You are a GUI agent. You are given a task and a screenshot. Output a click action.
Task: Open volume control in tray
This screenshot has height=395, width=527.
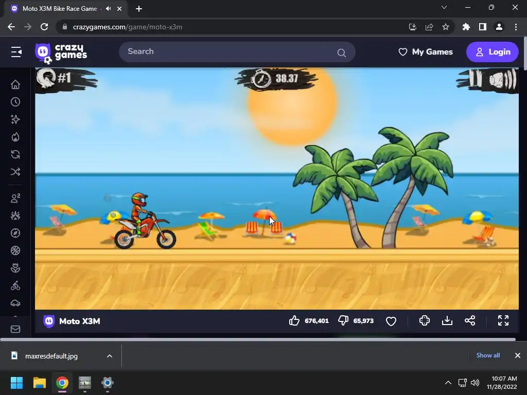(x=475, y=383)
